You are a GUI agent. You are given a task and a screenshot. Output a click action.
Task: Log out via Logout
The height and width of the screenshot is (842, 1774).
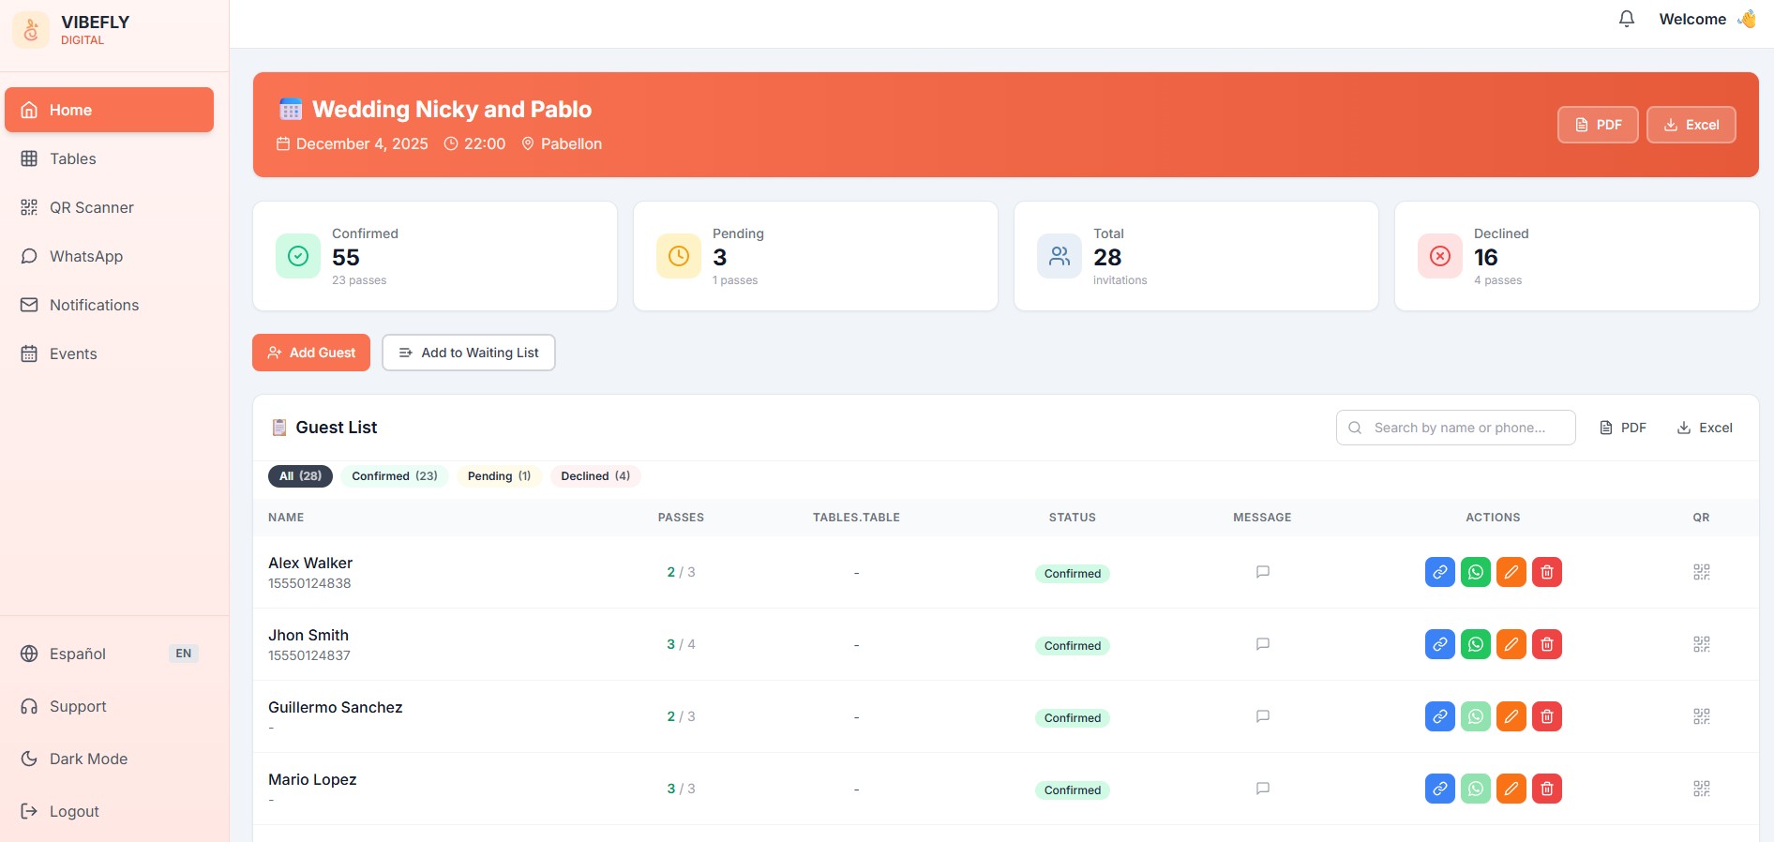pos(109,811)
